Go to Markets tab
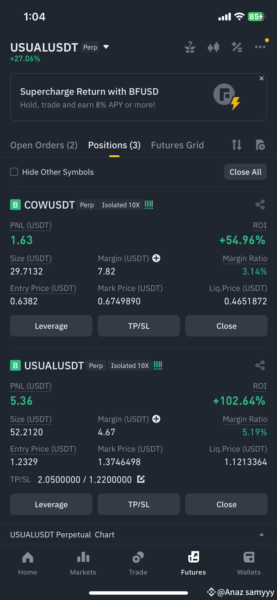Screen dimensions: 277x600 [x=83, y=564]
